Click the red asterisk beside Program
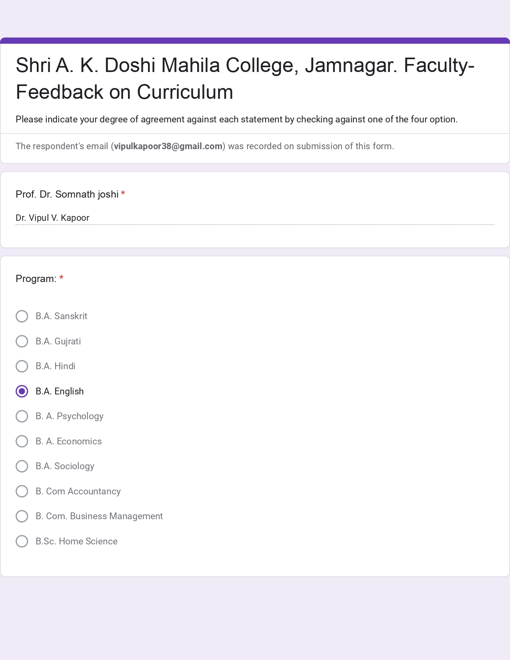 click(61, 278)
